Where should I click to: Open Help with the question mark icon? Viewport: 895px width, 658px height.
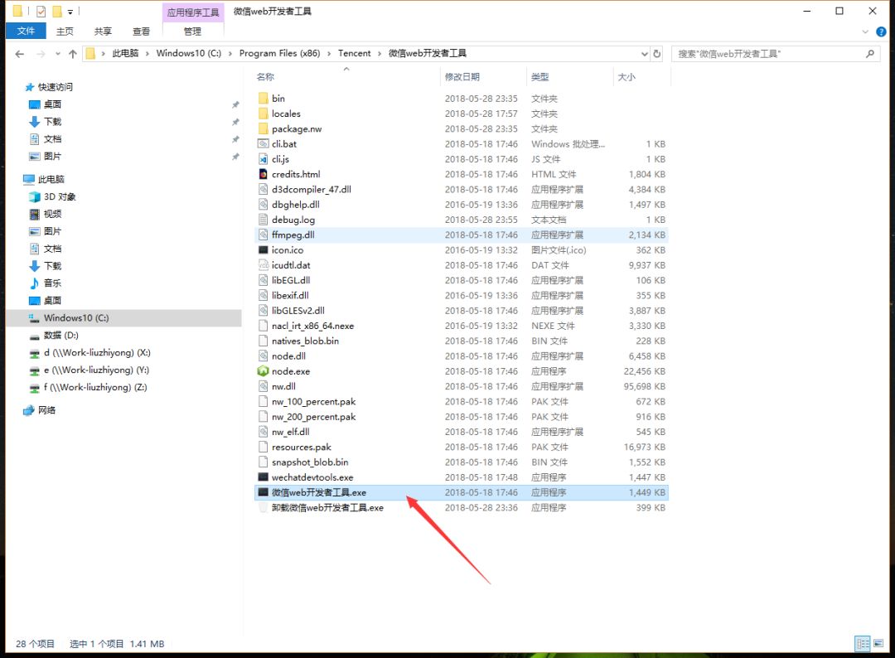pyautogui.click(x=881, y=32)
